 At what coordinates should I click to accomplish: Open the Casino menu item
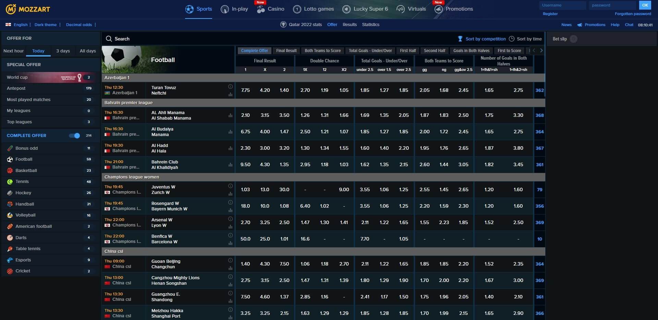tap(271, 9)
